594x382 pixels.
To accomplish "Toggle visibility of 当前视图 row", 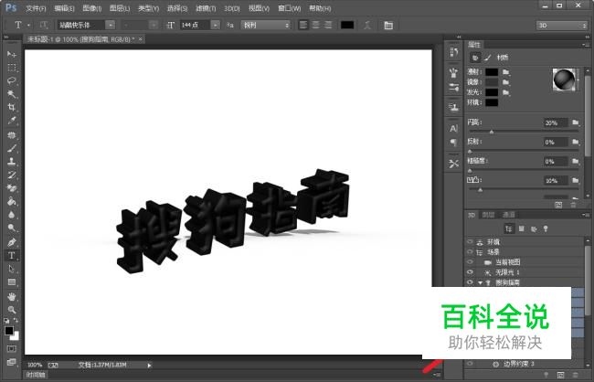I will 470,262.
